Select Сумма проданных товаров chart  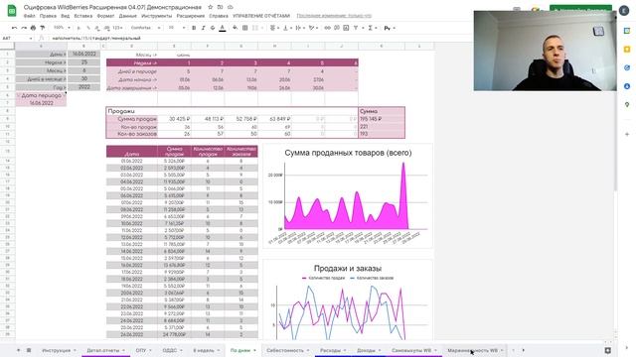click(348, 195)
